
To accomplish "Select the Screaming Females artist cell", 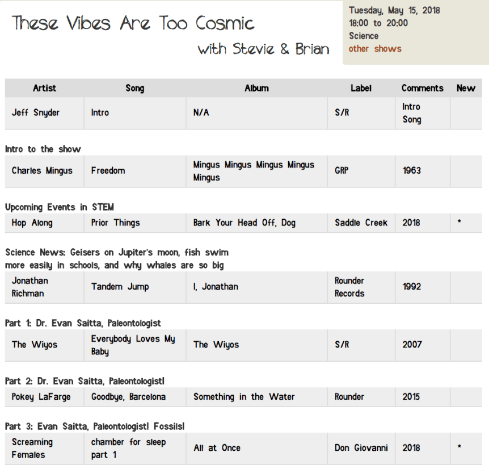I will [32, 448].
